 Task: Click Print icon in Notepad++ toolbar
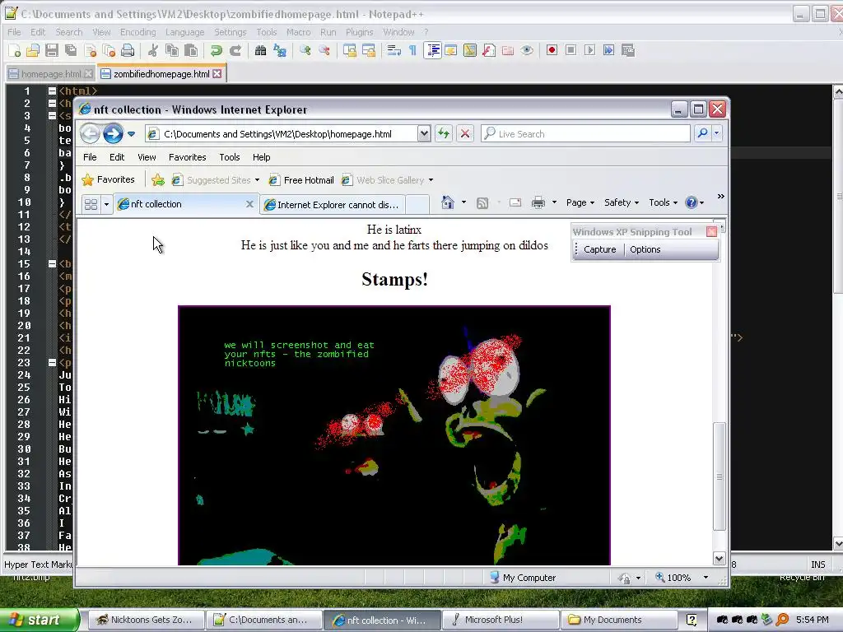[x=128, y=50]
